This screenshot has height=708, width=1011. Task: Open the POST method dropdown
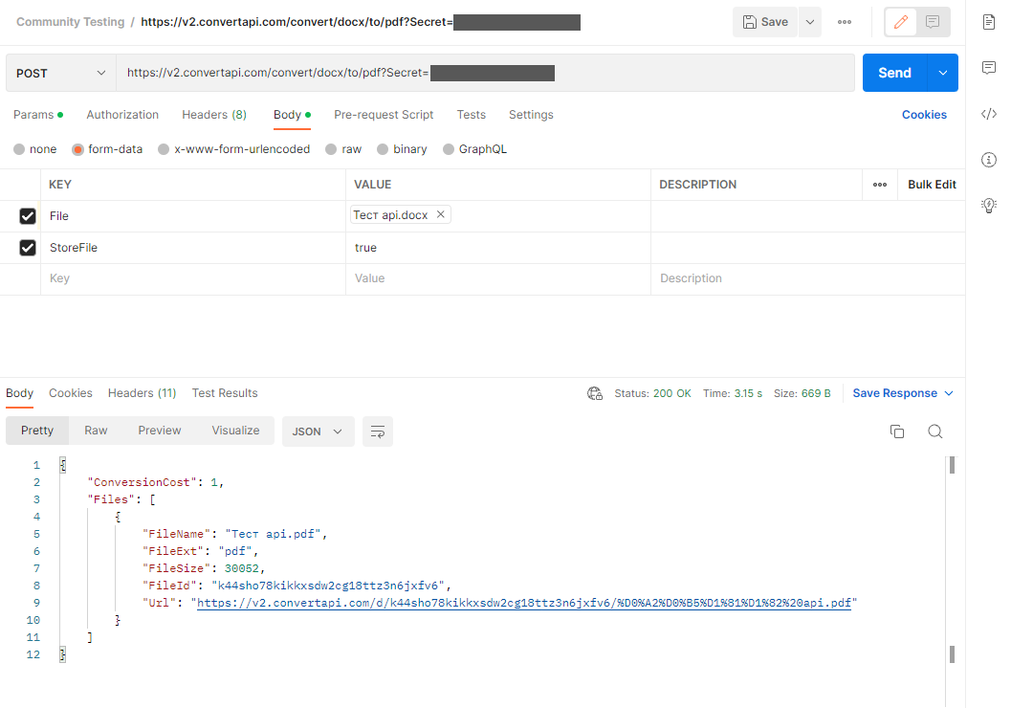click(61, 73)
